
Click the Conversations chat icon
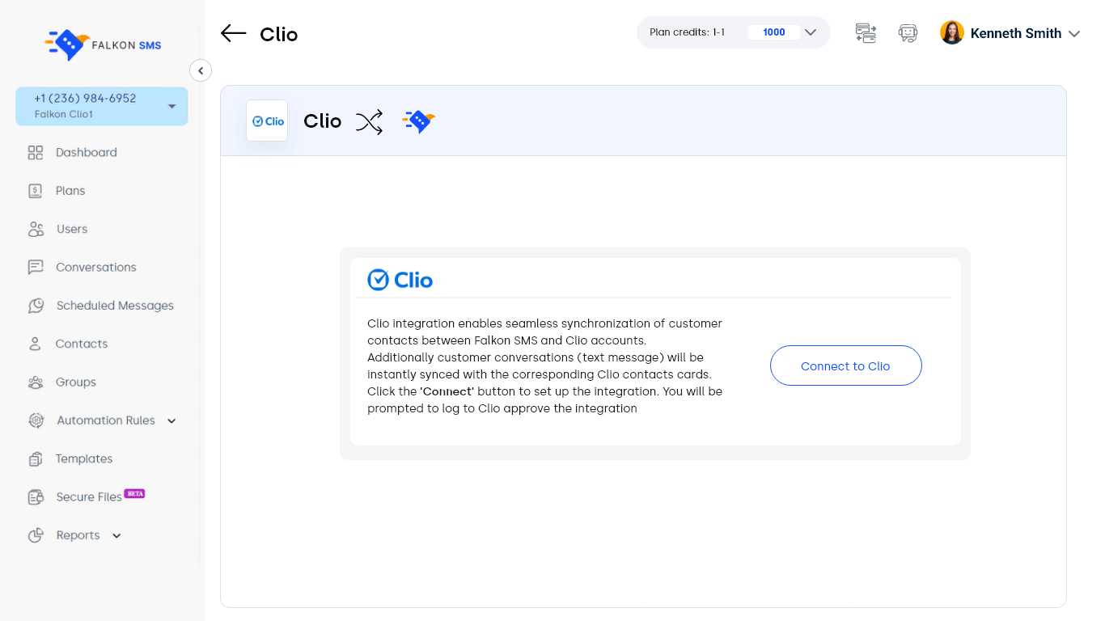(x=36, y=268)
